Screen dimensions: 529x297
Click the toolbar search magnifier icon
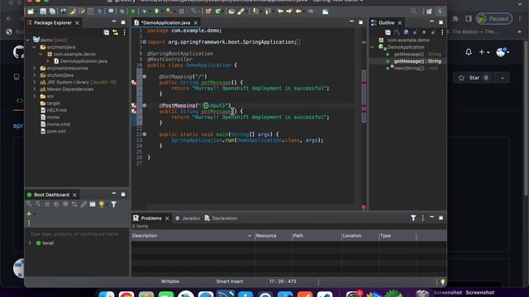coord(413,12)
